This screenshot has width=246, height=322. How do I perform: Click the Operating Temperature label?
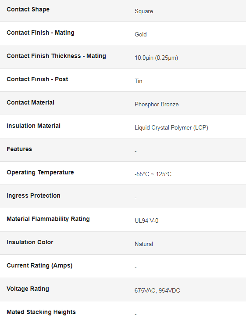click(x=40, y=172)
